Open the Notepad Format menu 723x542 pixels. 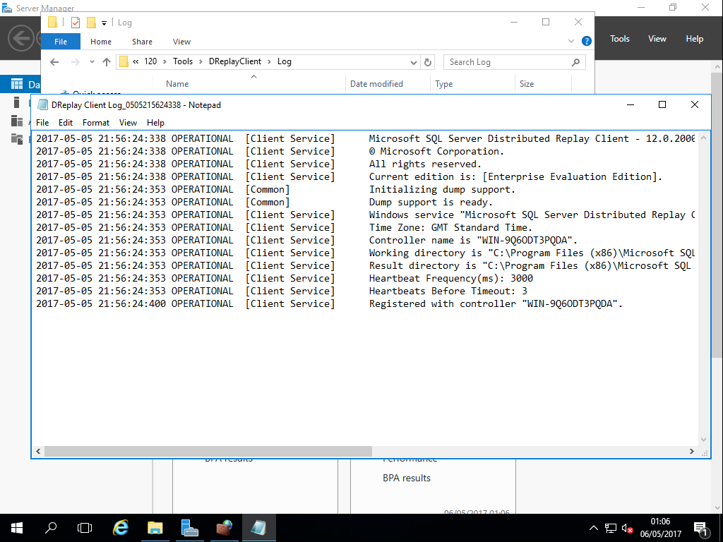96,123
